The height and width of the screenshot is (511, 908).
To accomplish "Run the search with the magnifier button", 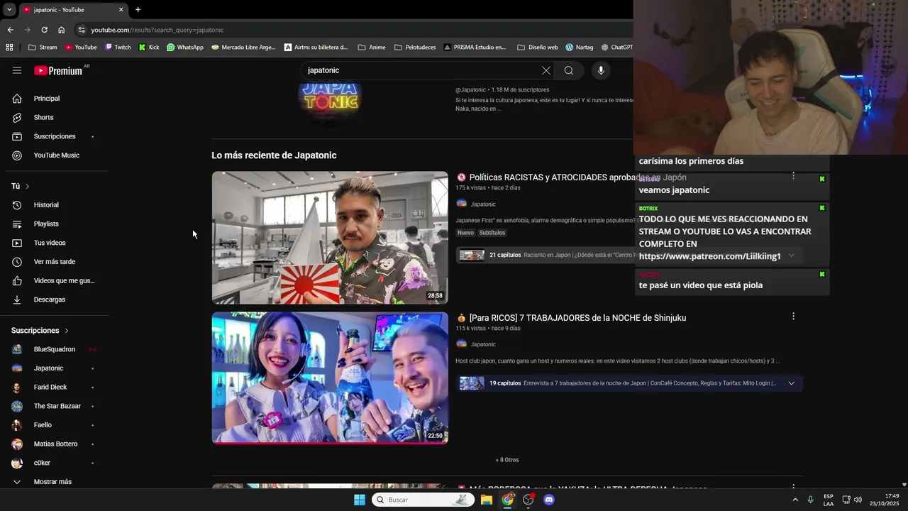I will [x=568, y=70].
